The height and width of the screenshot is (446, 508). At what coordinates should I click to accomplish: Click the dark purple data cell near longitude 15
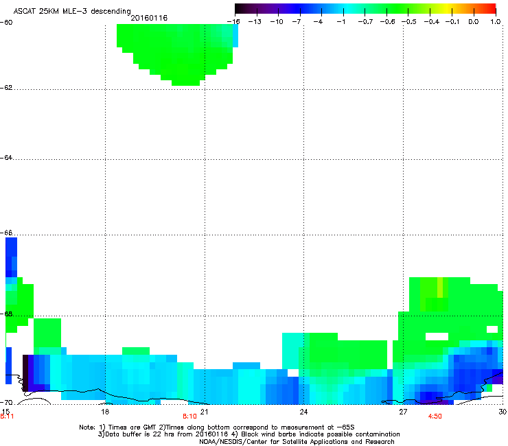[x=25, y=373]
